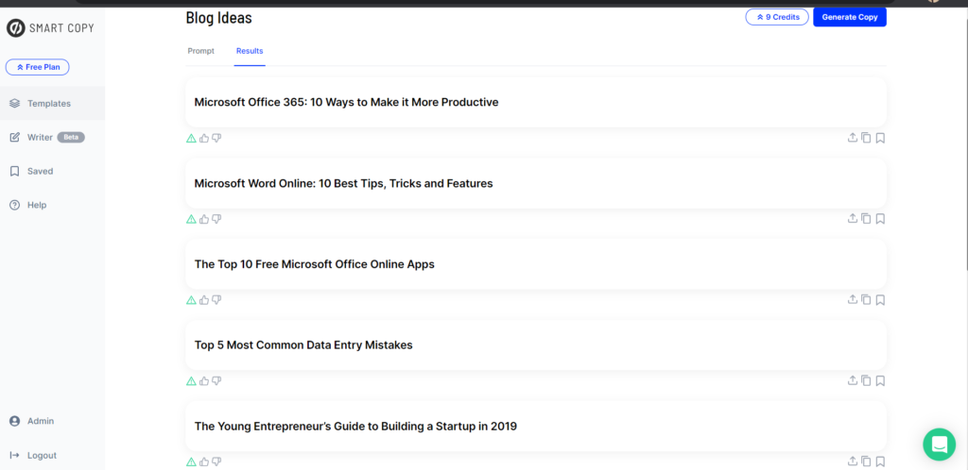Screen dimensions: 968x470
Task: Thumbs down the Data Entry Mistakes result
Action: [x=216, y=380]
